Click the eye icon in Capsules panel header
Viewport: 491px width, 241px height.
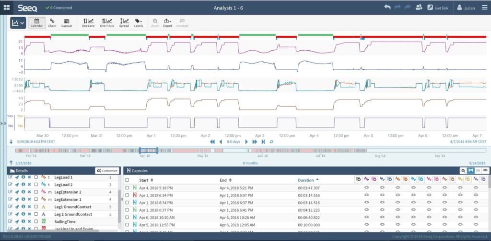(485, 171)
